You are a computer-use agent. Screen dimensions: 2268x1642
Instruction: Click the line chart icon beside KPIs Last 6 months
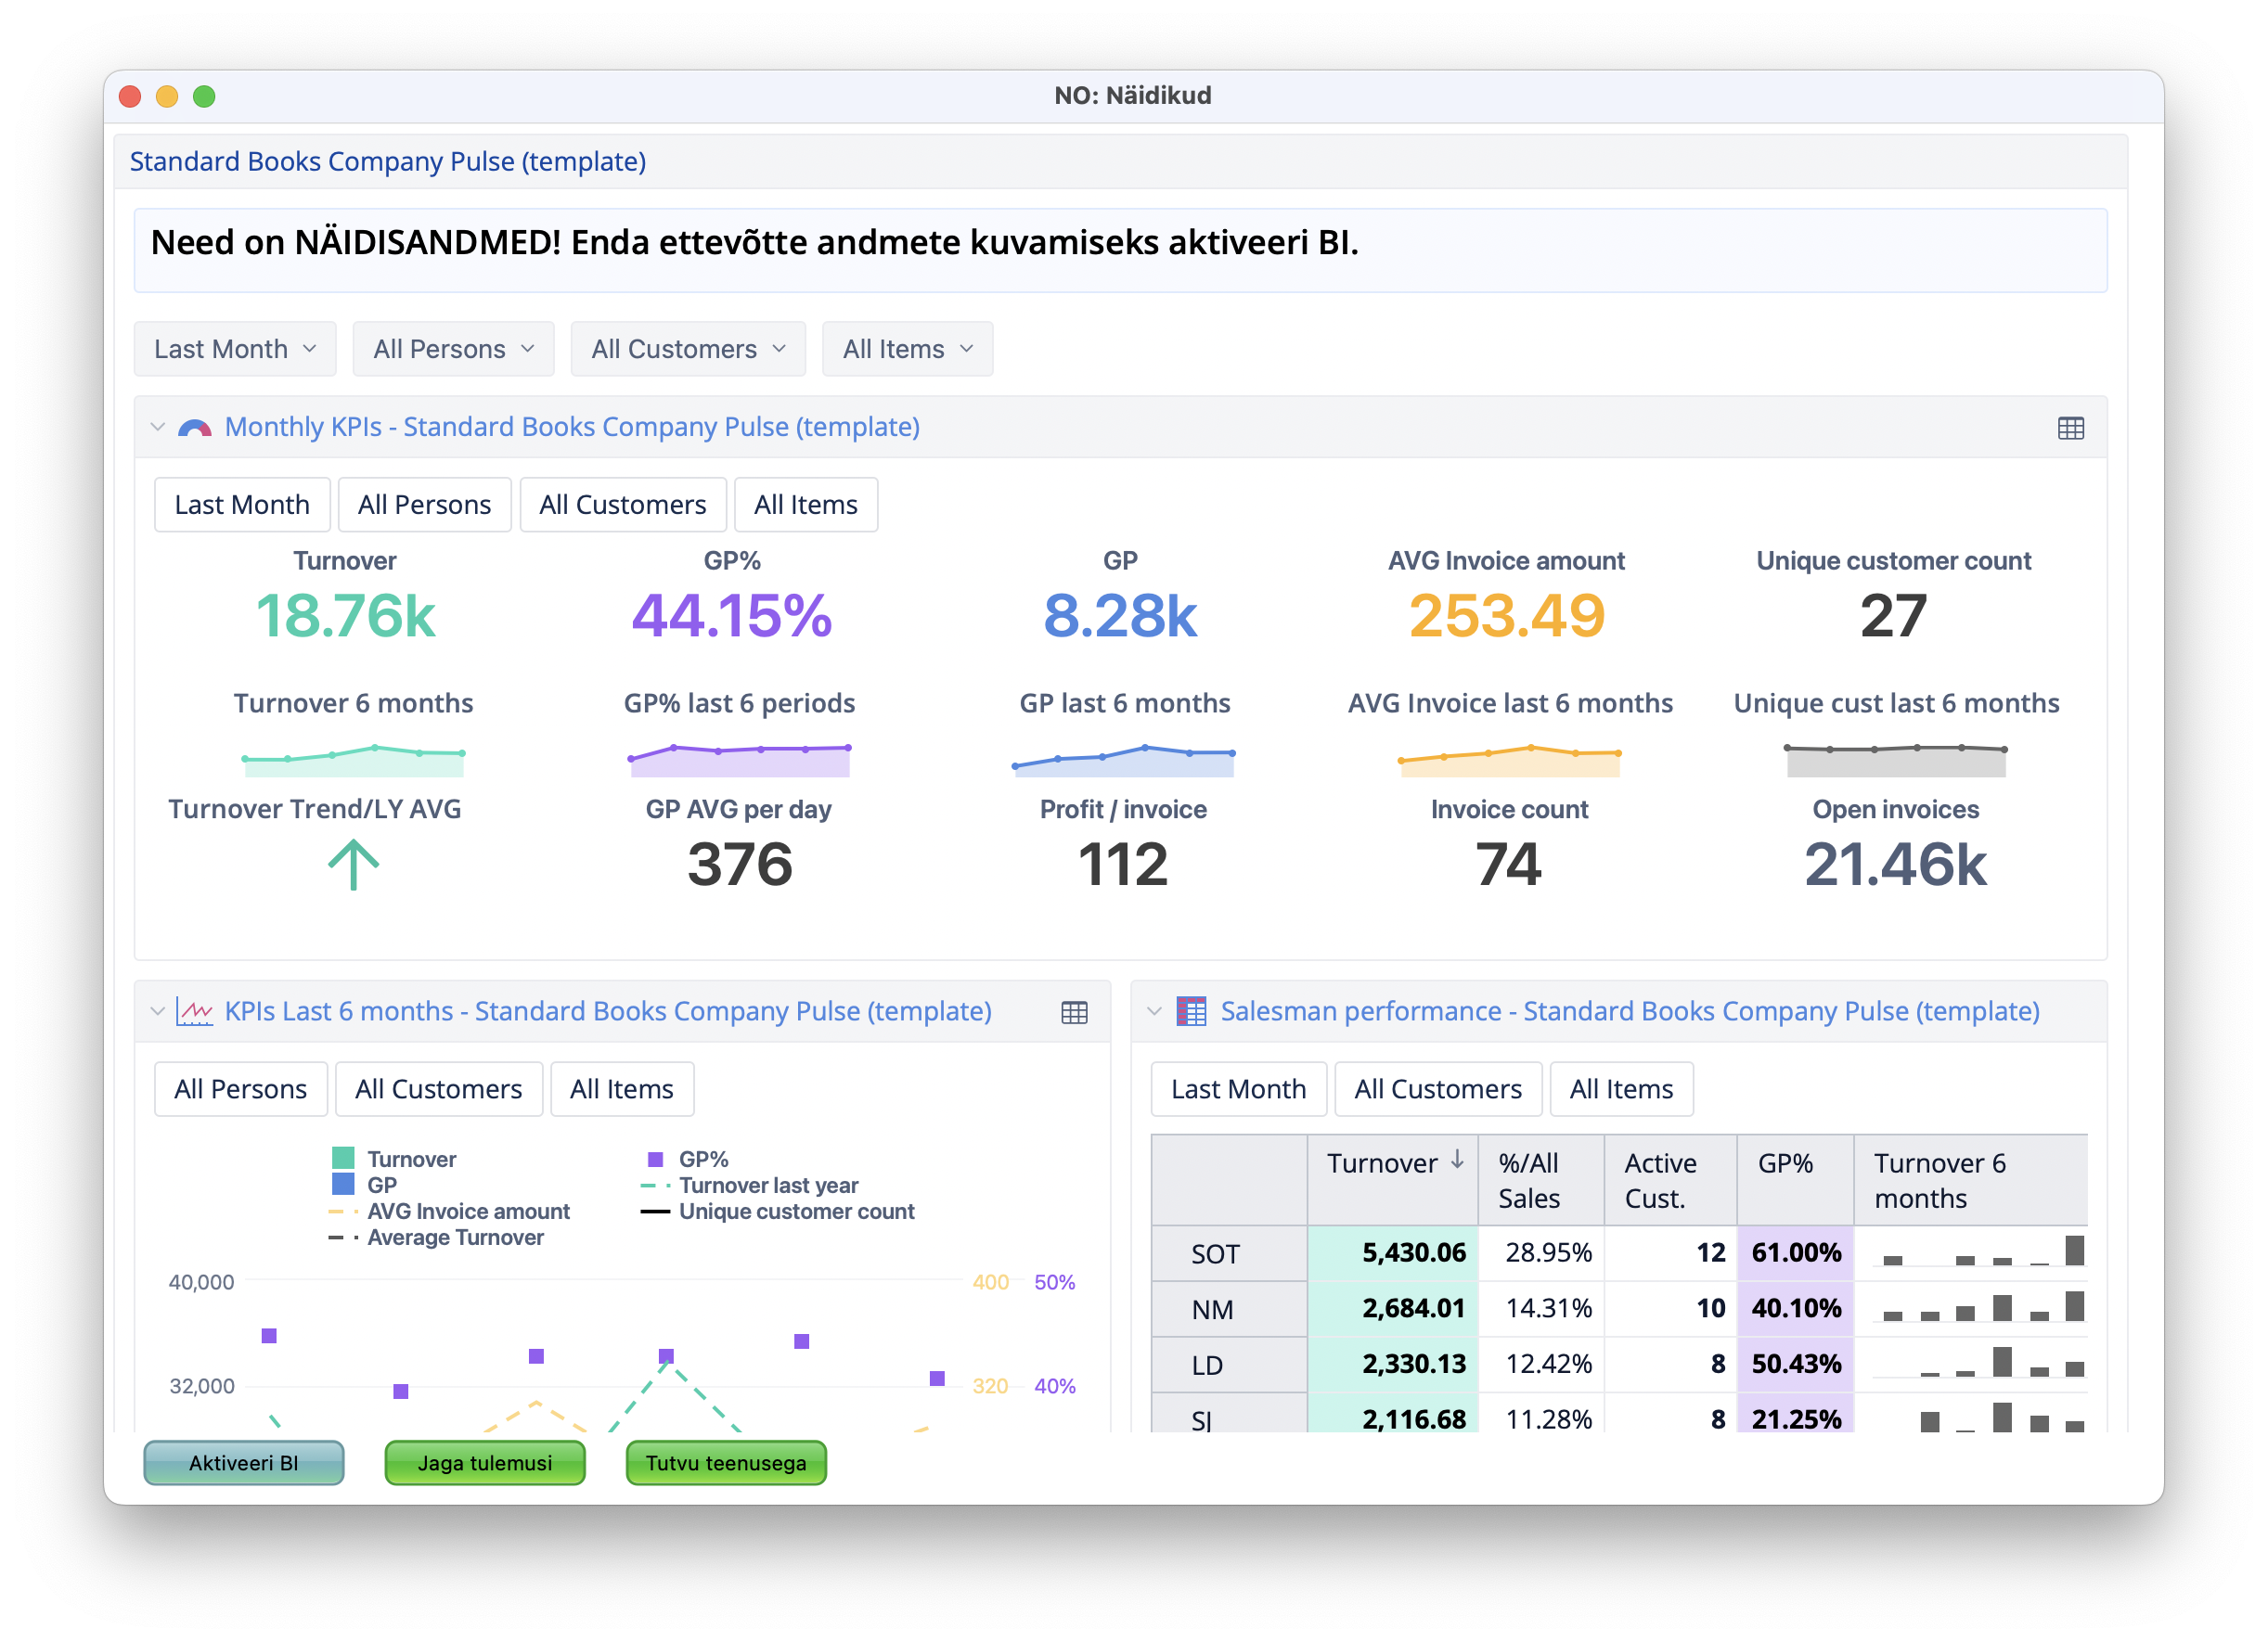pyautogui.click(x=194, y=1011)
